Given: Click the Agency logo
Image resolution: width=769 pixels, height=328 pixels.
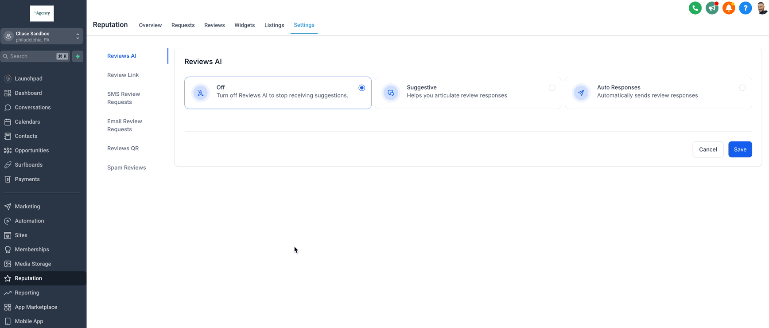Looking at the screenshot, I should coord(42,13).
